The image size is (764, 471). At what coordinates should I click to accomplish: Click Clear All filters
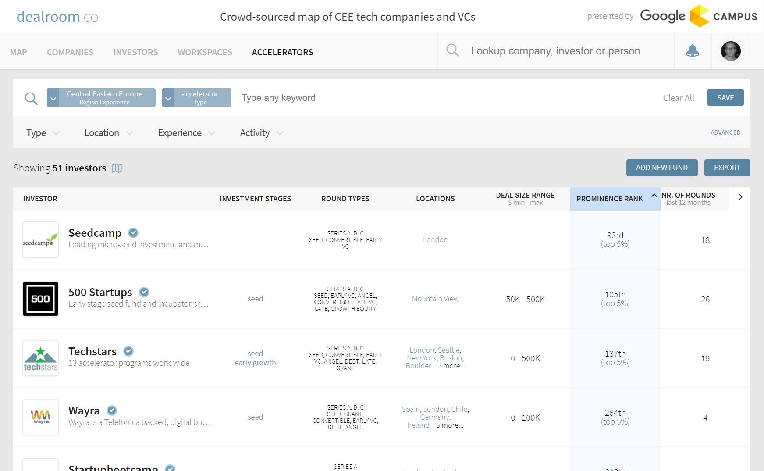tap(678, 98)
